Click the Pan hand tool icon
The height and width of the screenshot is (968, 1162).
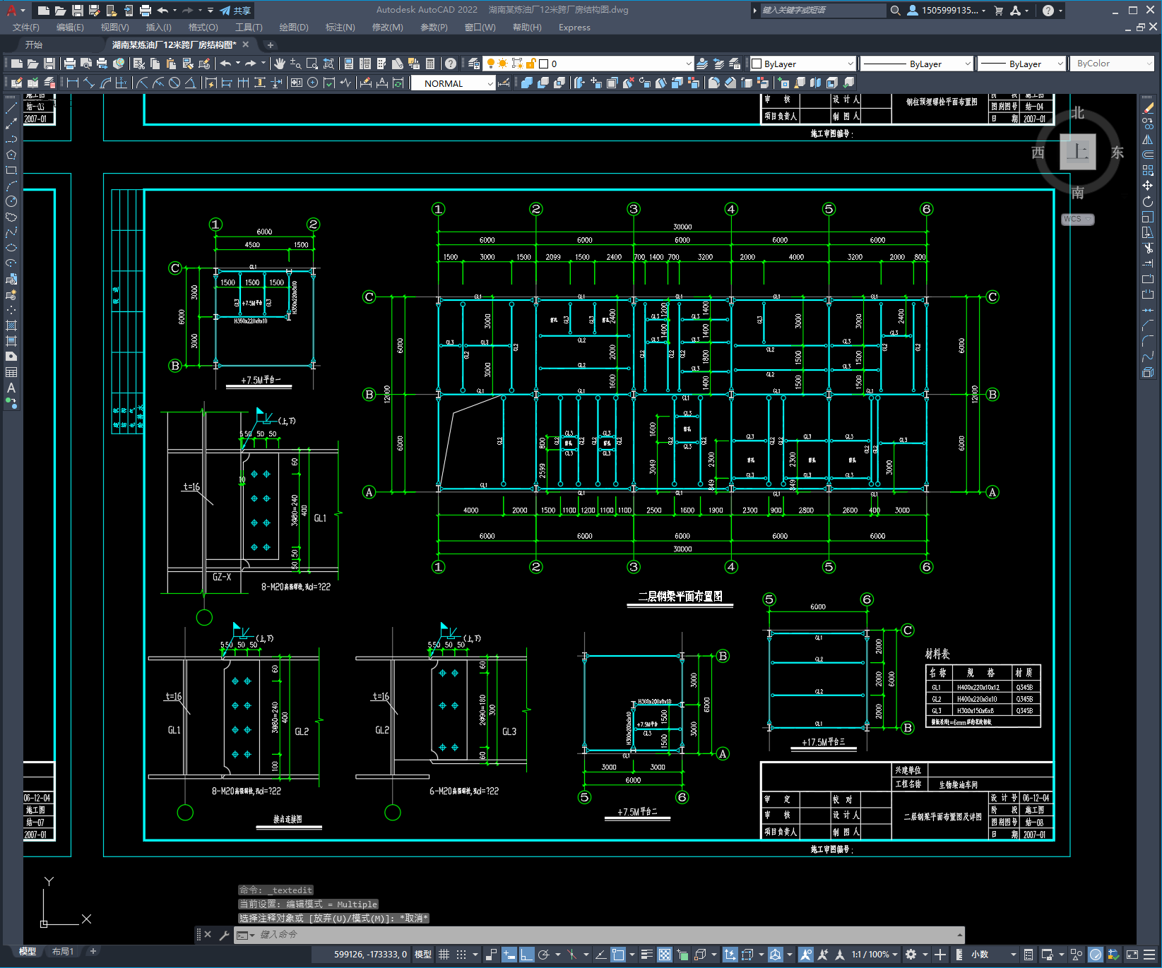tap(280, 64)
